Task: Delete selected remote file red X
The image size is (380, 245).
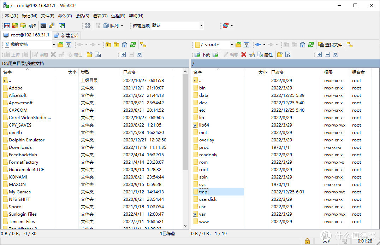Action: point(244,54)
